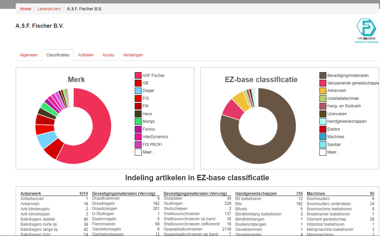Switch to the Algemeen tab
Screen dimensions: 380x236
click(x=29, y=55)
